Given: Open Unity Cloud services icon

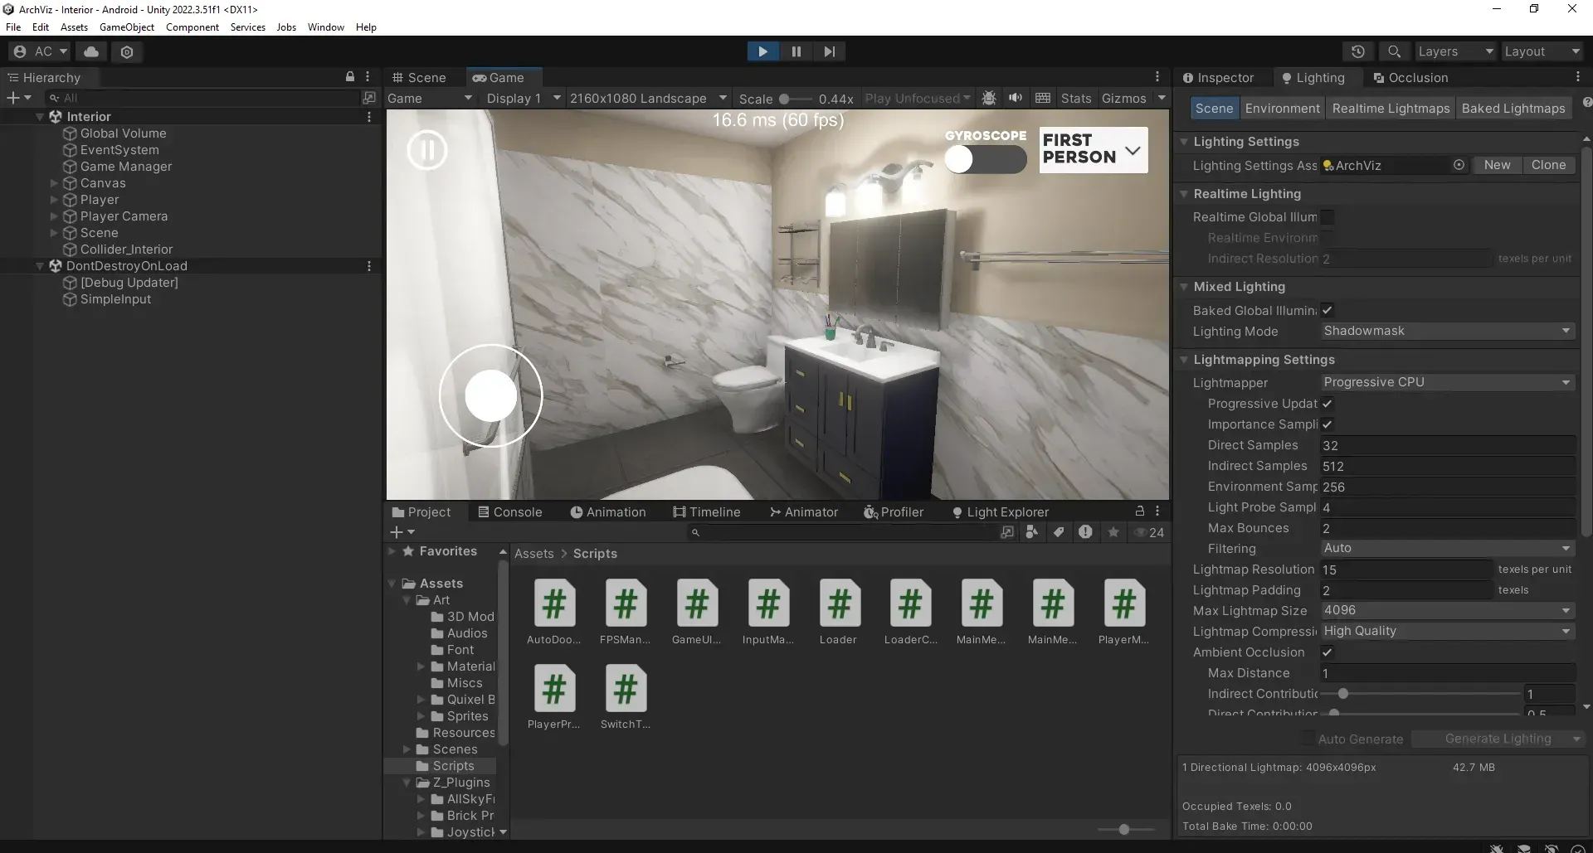Looking at the screenshot, I should pyautogui.click(x=91, y=51).
